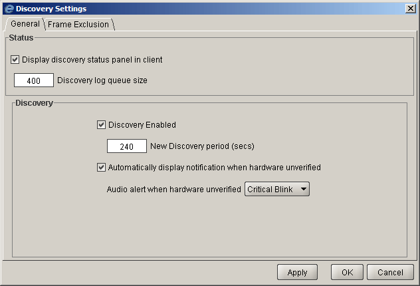Cancel the Discovery Settings changes

390,272
